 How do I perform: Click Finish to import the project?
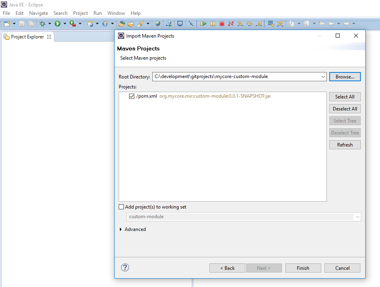pos(303,268)
